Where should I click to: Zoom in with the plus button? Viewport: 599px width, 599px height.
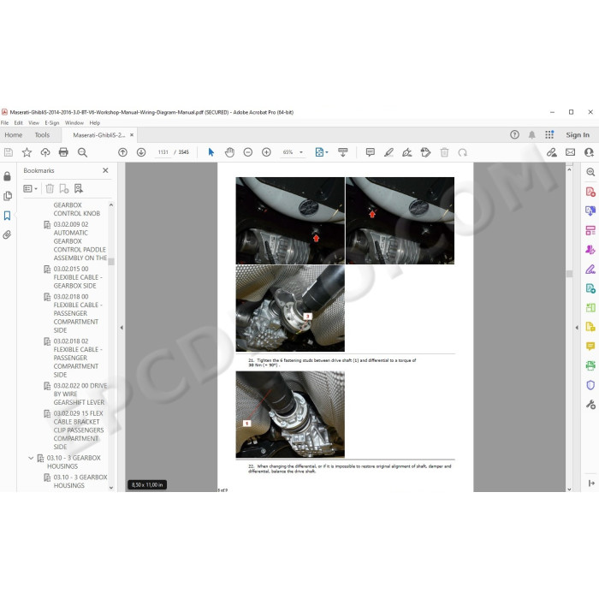click(266, 152)
